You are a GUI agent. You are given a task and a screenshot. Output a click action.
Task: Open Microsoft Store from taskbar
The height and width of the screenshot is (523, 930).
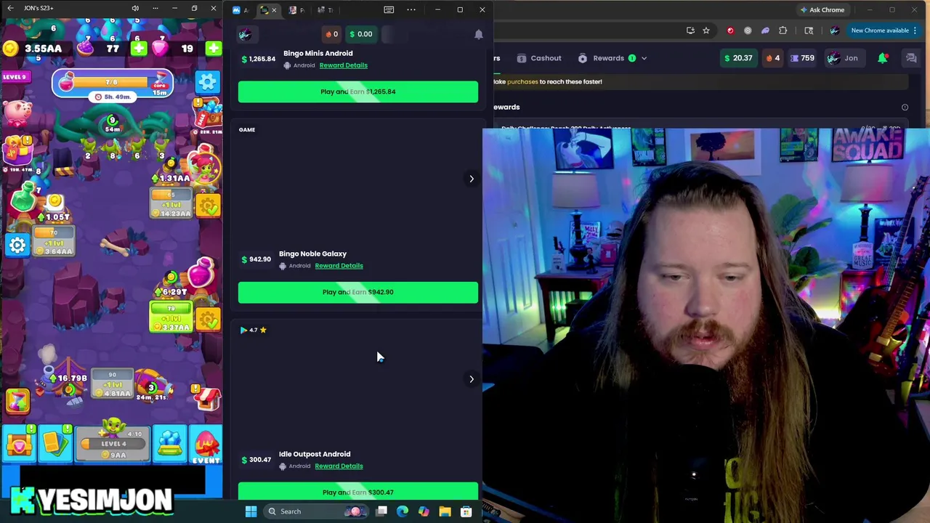(466, 511)
